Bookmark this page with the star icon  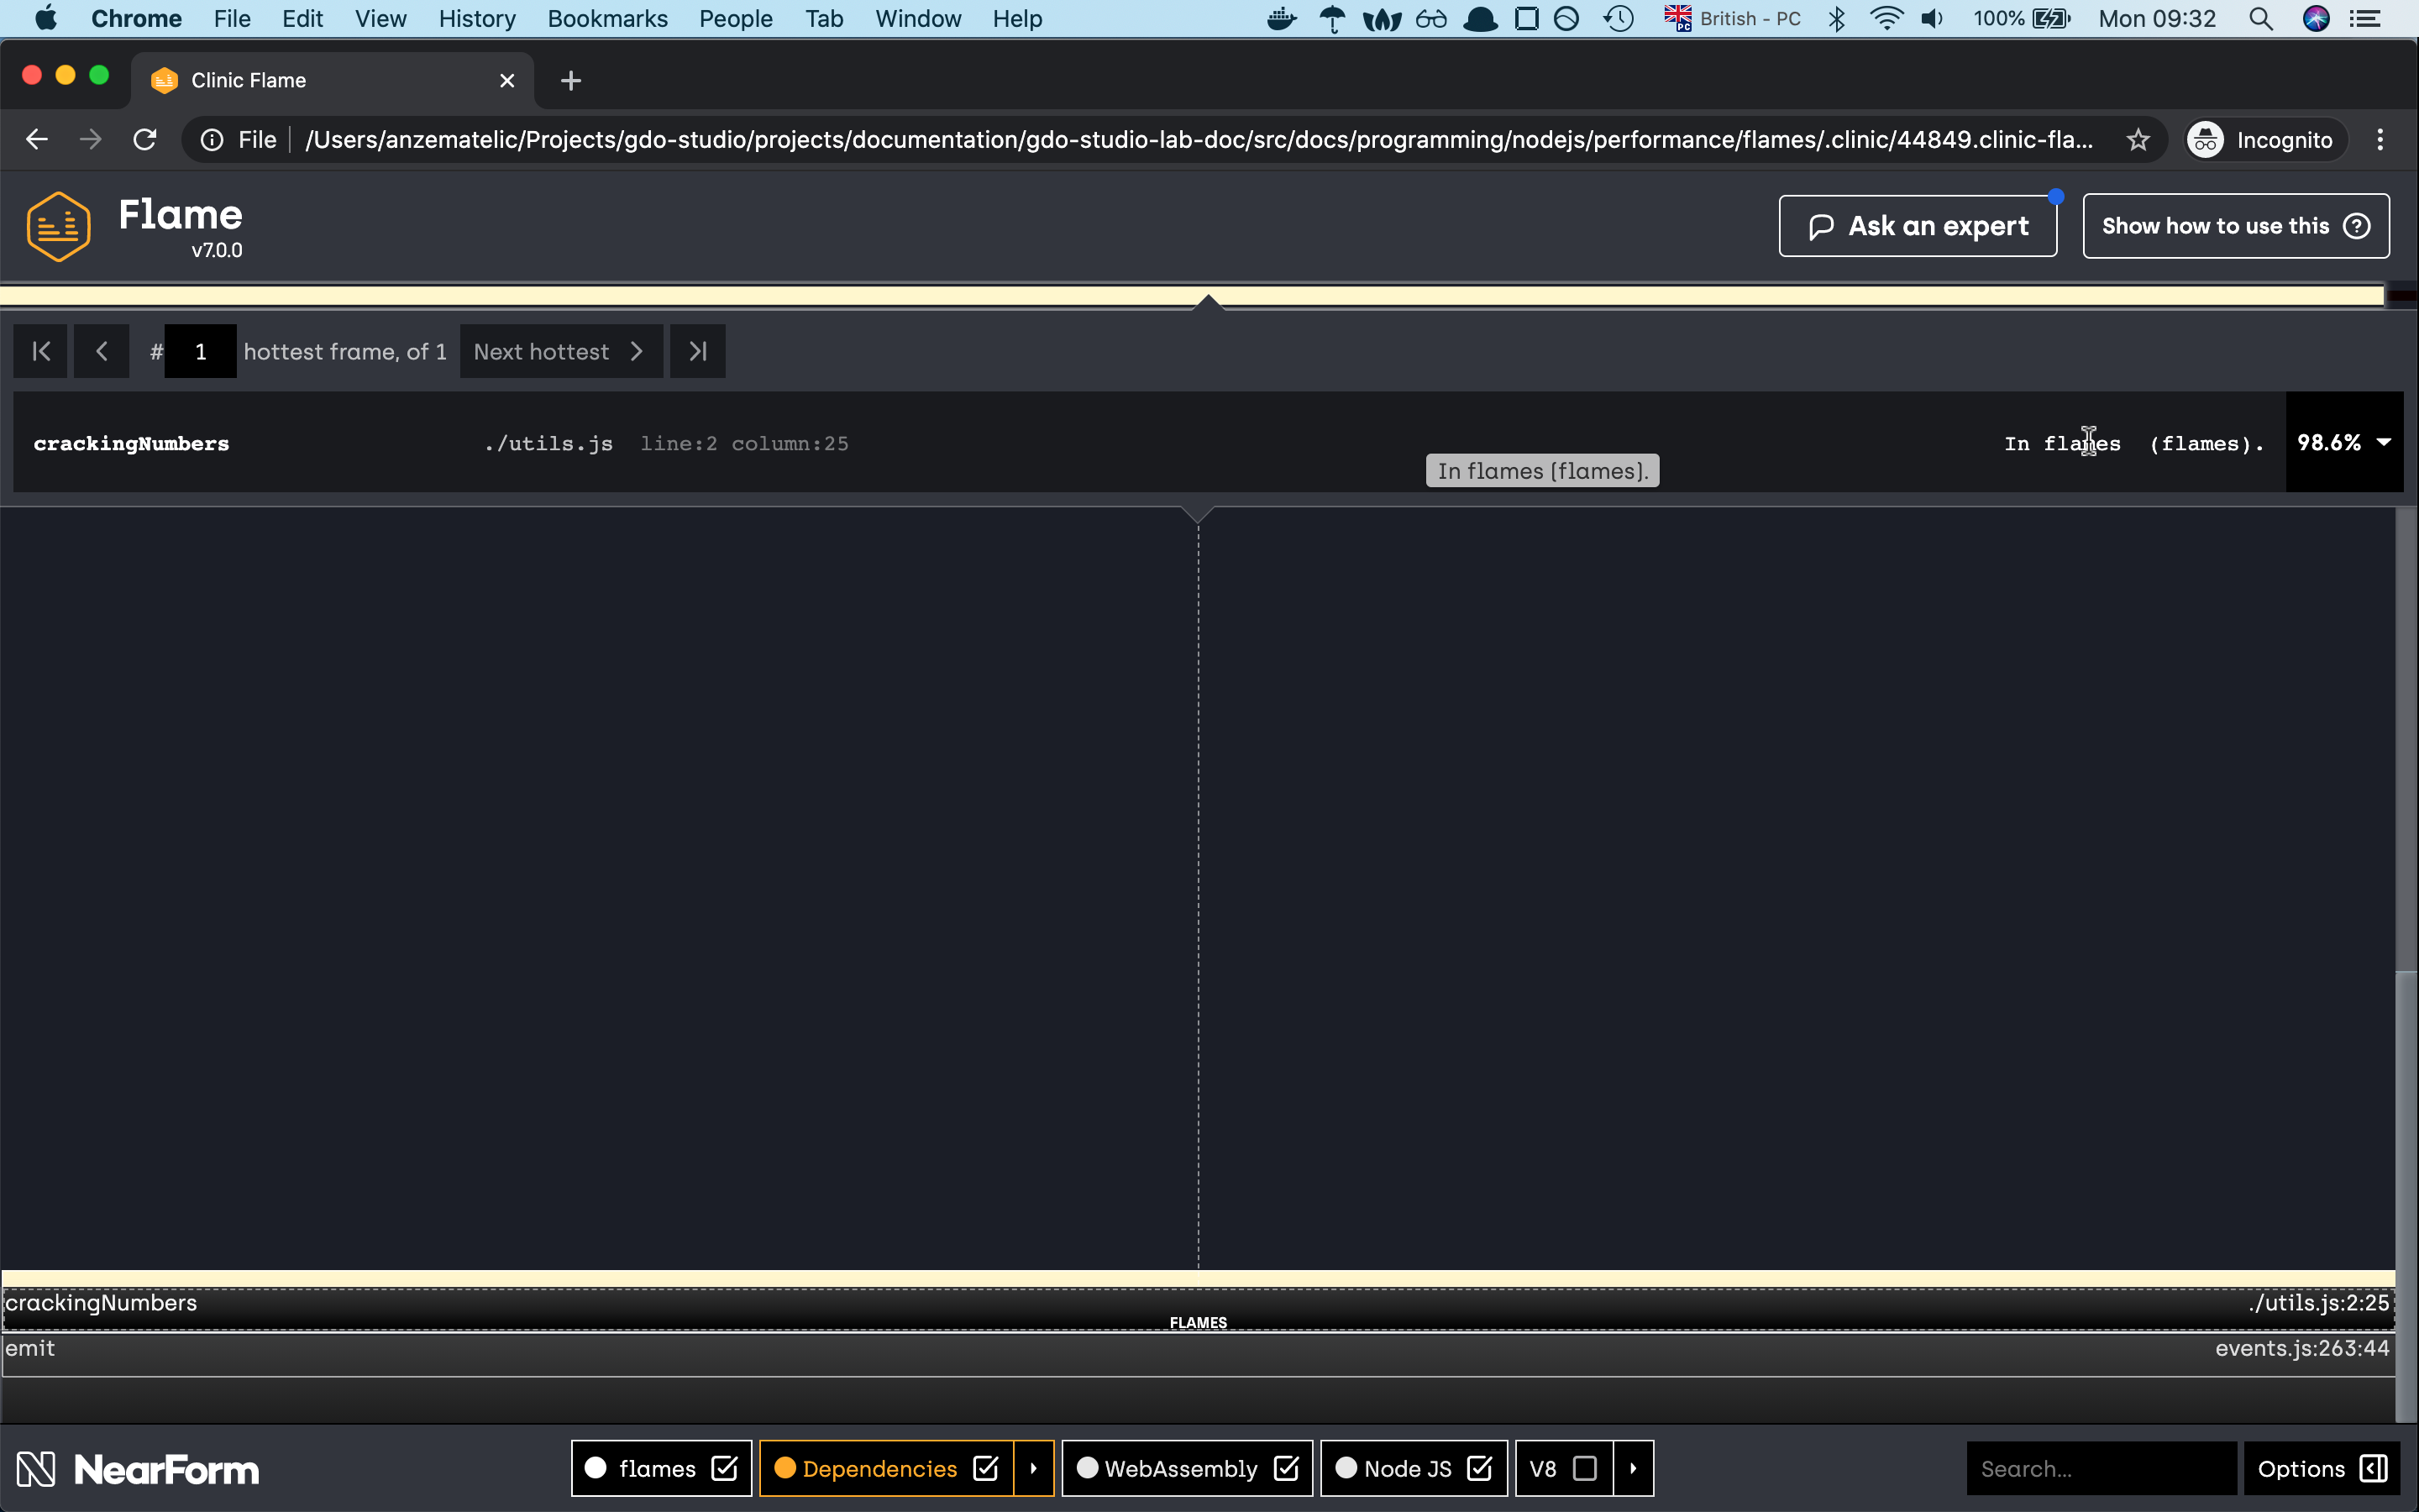pos(2137,140)
